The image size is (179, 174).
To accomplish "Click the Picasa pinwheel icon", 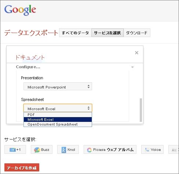I will point(89,150).
